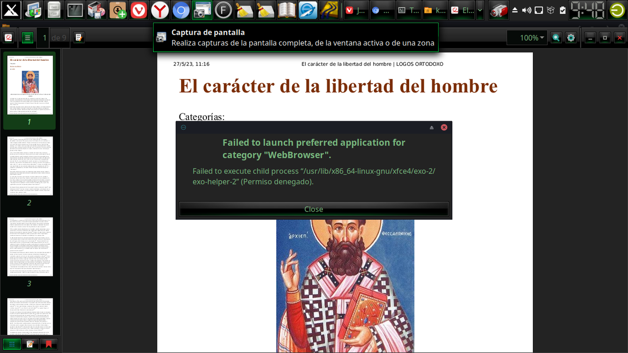Click the annotation edit tool in toolbar
The image size is (628, 353).
coord(78,38)
